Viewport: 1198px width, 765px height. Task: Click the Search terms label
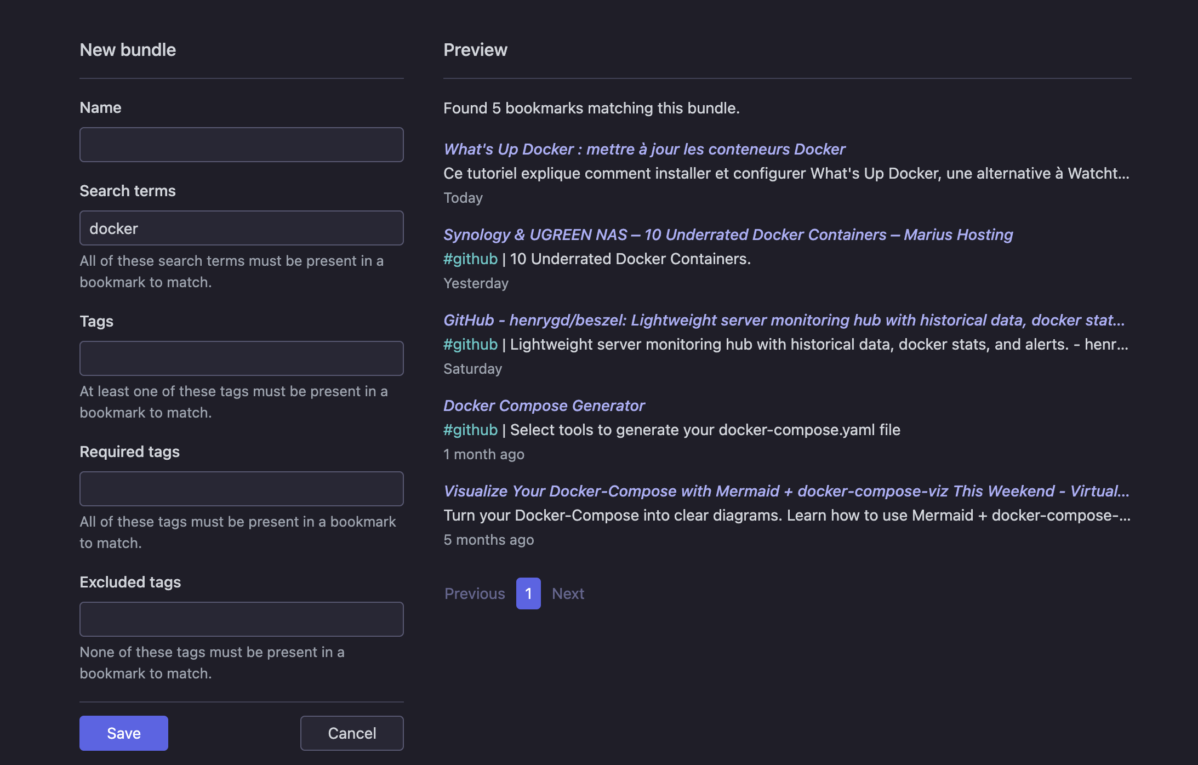click(127, 191)
